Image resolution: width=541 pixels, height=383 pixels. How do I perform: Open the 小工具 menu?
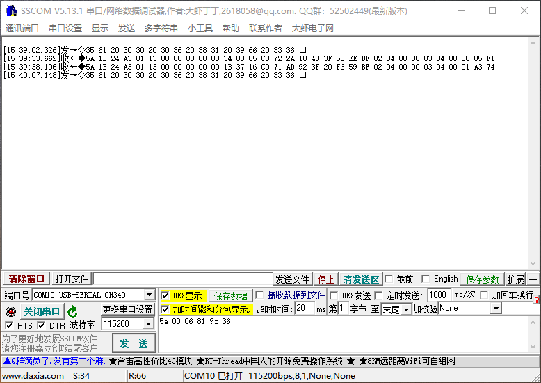[200, 28]
